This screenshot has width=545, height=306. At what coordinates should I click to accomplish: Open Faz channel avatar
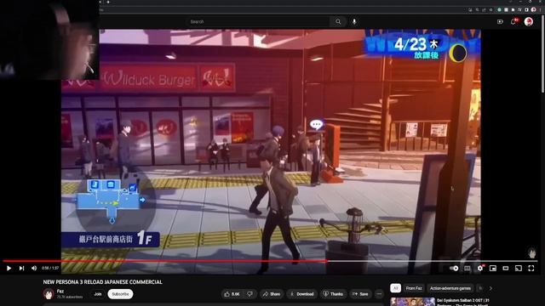49,294
